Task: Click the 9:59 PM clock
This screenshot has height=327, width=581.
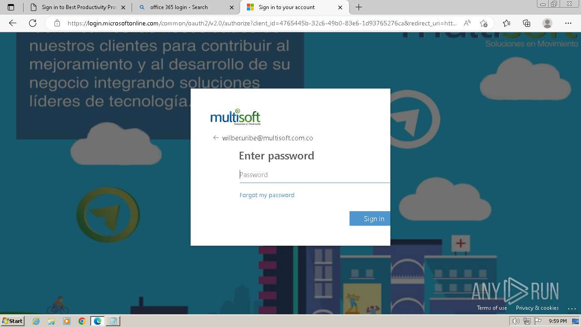Action: pyautogui.click(x=558, y=321)
